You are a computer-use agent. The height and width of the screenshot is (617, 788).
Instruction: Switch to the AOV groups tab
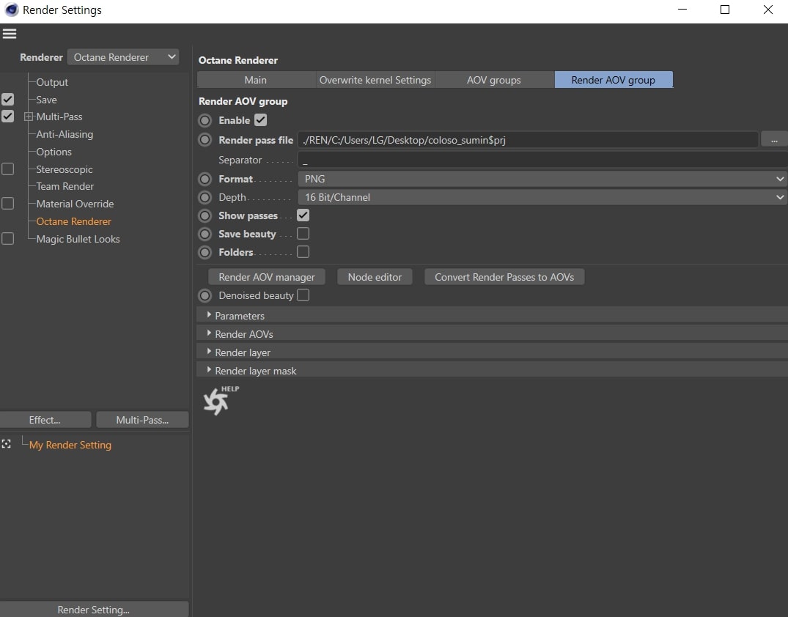coord(494,80)
